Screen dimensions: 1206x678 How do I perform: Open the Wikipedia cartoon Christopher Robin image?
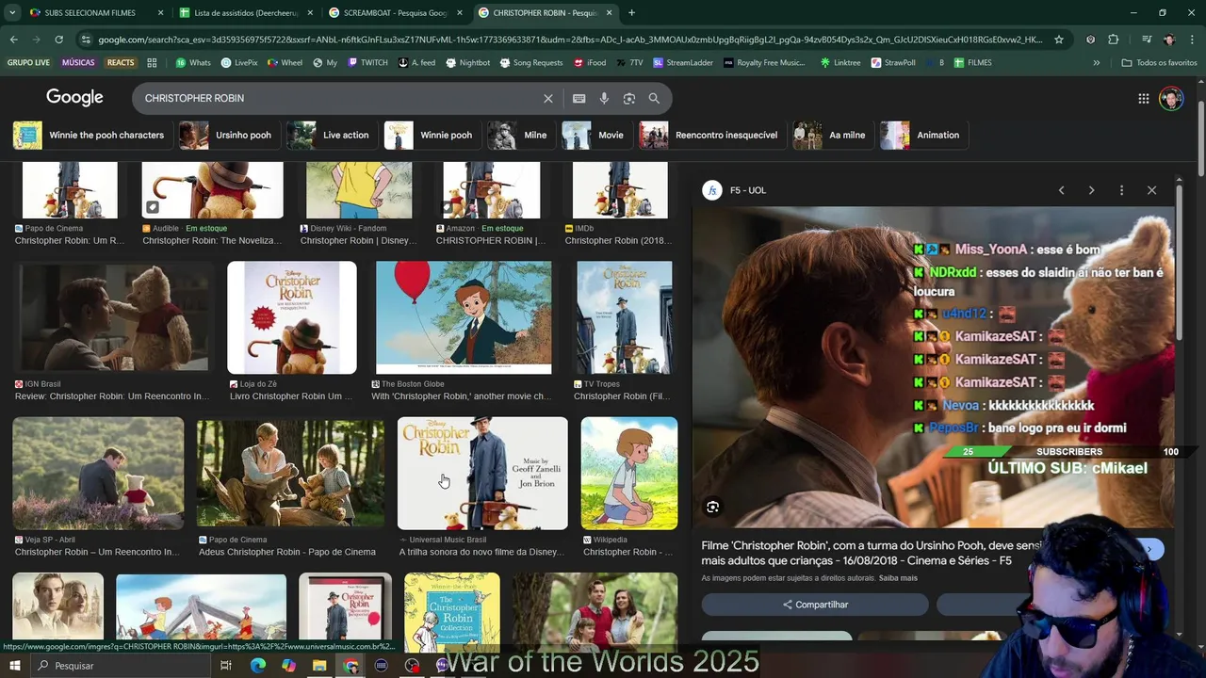tap(629, 473)
